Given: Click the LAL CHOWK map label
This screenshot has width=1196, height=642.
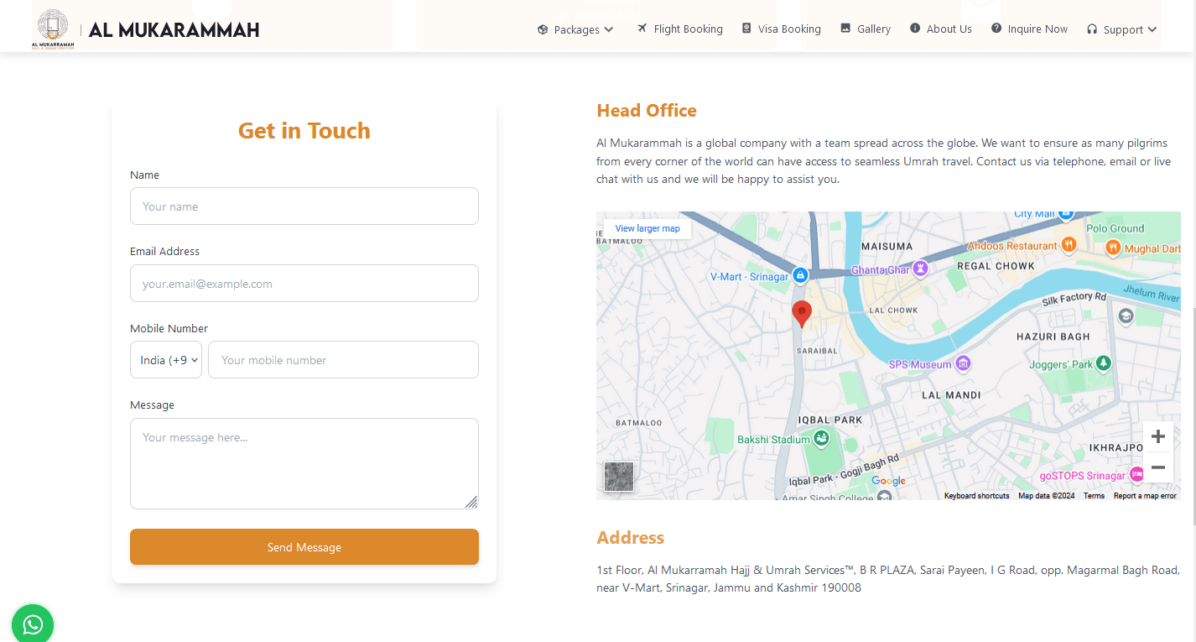Looking at the screenshot, I should 894,311.
